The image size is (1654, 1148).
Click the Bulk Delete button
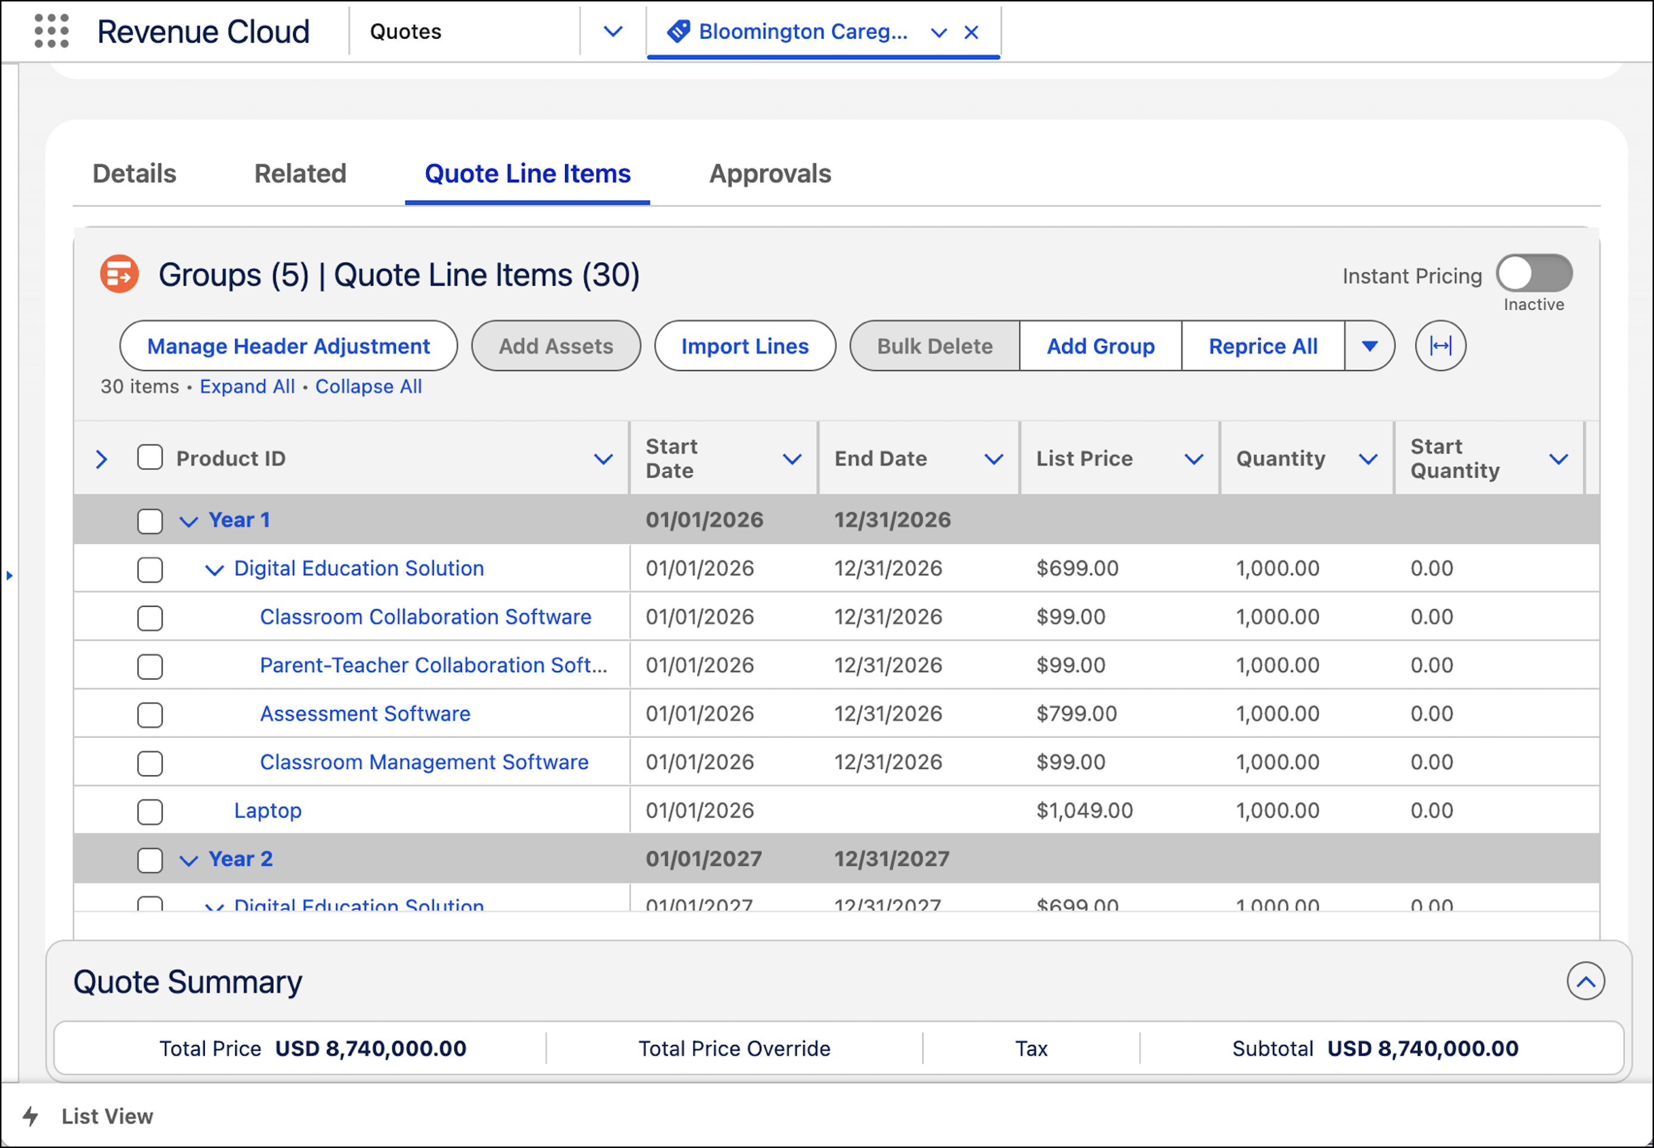935,346
